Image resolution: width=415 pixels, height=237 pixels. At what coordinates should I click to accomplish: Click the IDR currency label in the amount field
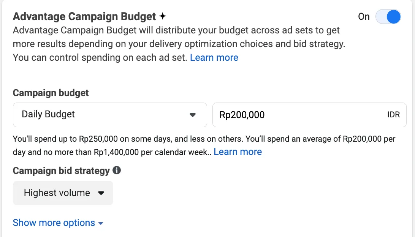pyautogui.click(x=393, y=115)
